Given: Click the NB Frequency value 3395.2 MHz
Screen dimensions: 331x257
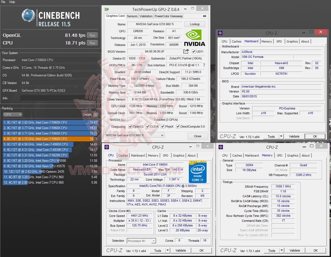Looking at the screenshot, I should 303,175.
